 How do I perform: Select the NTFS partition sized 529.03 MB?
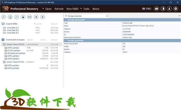(31, 48)
